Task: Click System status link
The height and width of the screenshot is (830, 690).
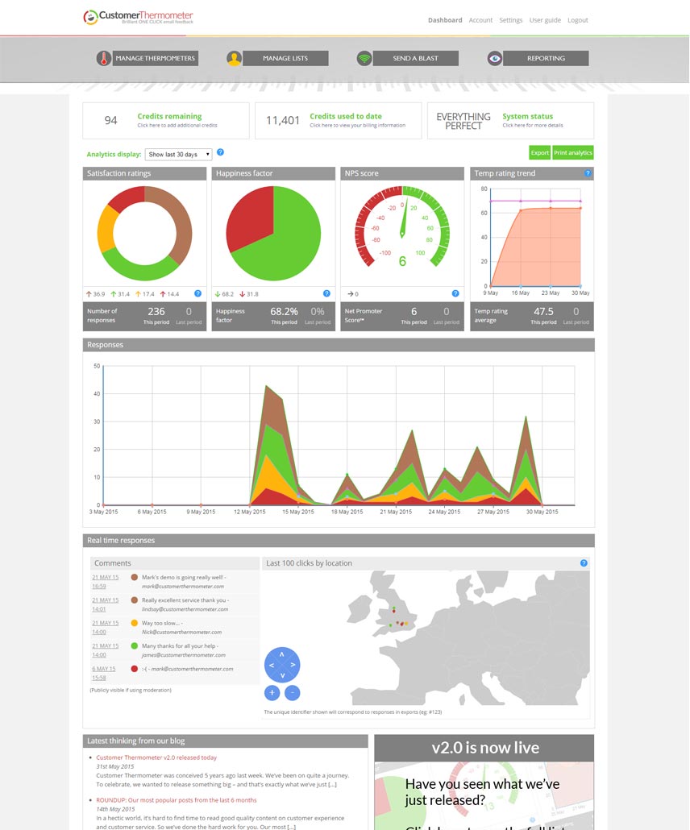Action: (527, 116)
